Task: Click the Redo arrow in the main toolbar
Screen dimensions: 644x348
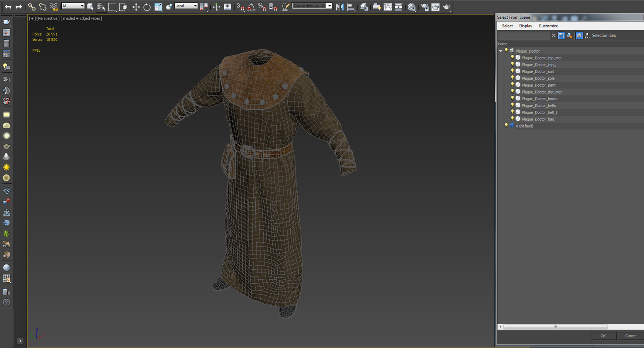Action: point(19,7)
